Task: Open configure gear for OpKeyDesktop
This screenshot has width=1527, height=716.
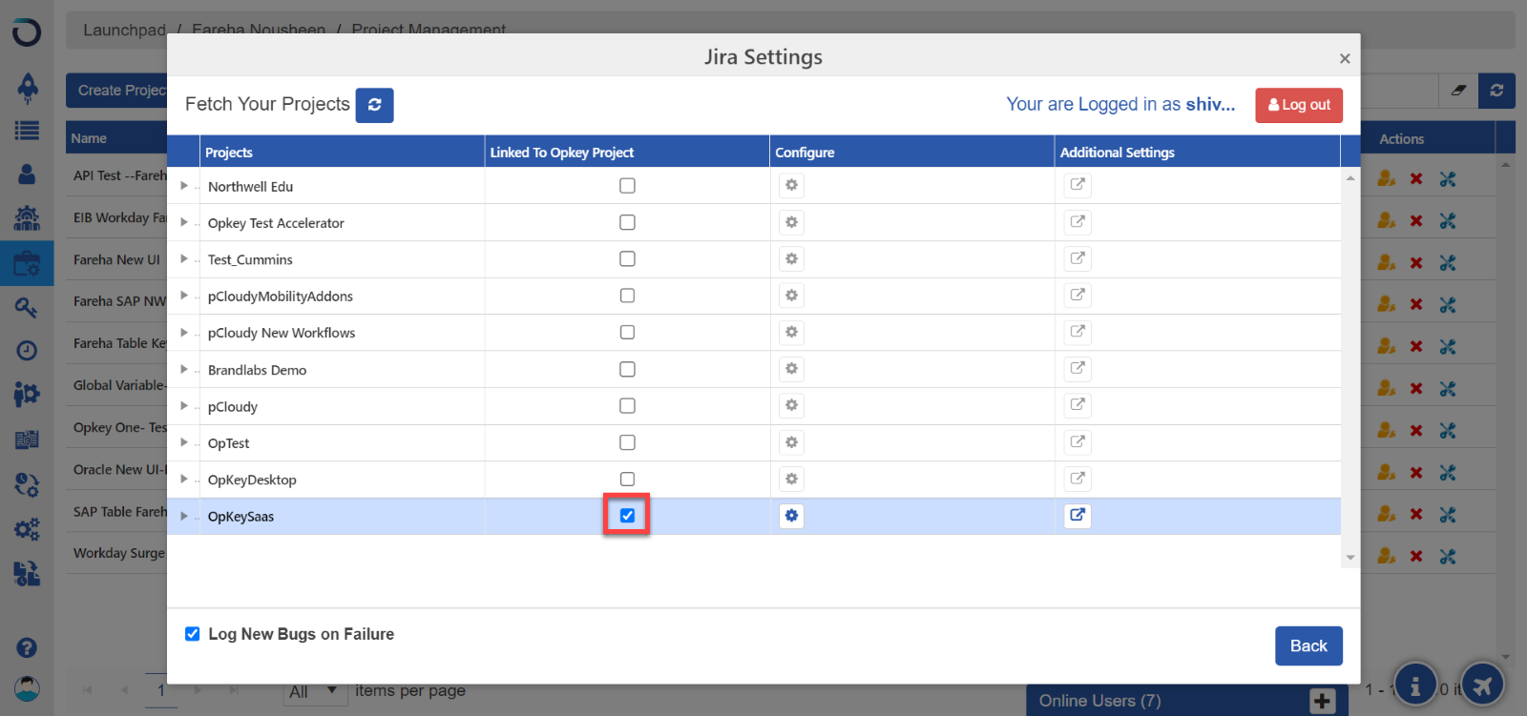Action: [791, 479]
